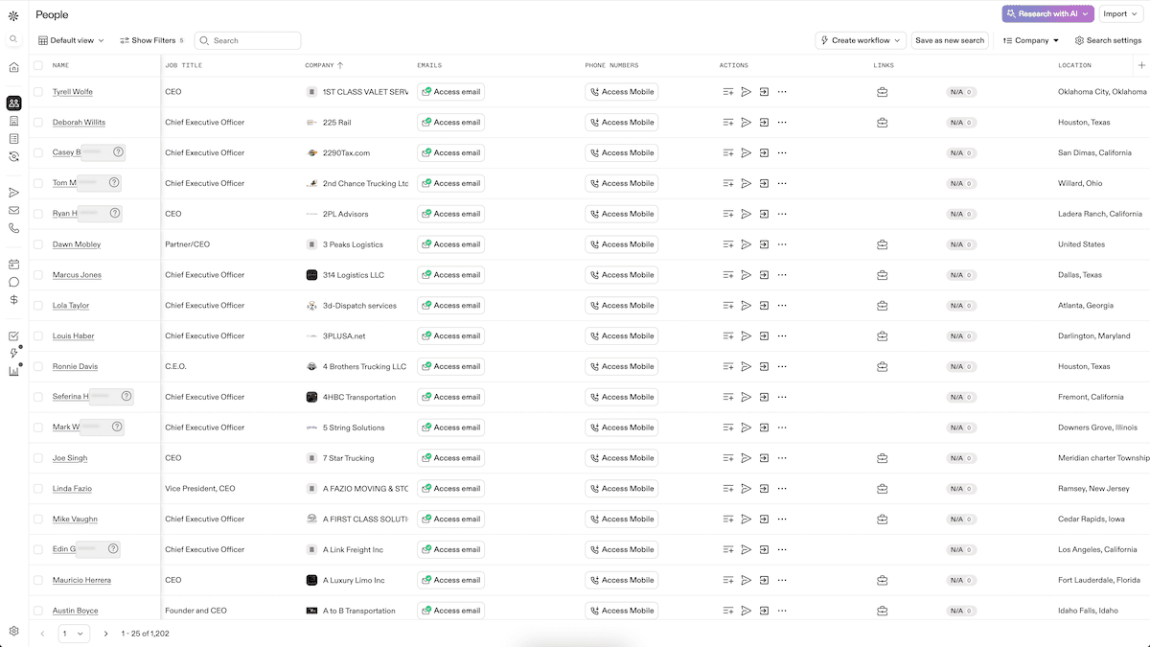Click the plus icon to add a column
This screenshot has width=1150, height=647.
pos(1140,65)
